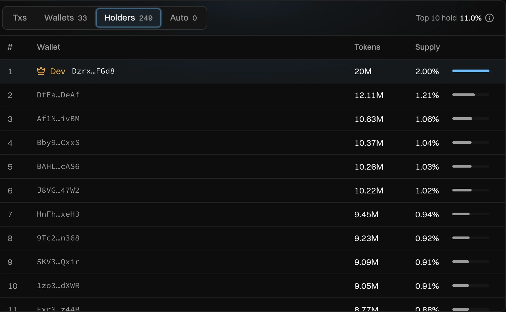The width and height of the screenshot is (506, 312).
Task: Click the 9.09M tokens value
Action: click(x=366, y=262)
